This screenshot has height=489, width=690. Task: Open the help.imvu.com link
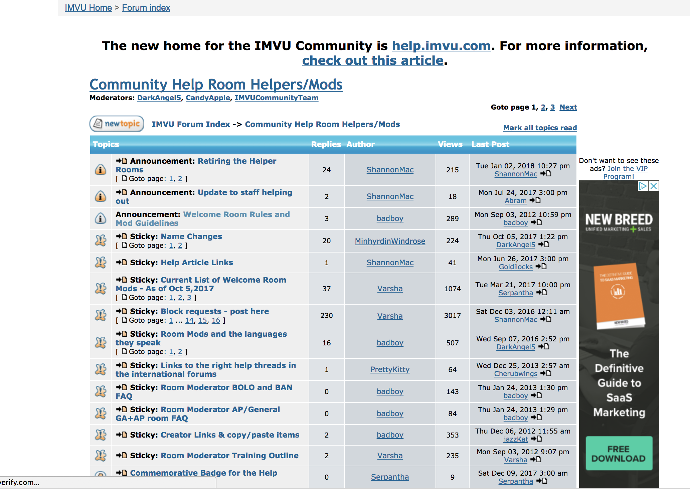[x=441, y=46]
